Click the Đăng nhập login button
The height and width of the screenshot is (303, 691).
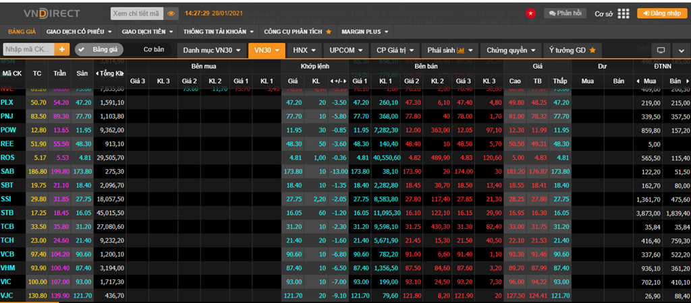pyautogui.click(x=661, y=13)
